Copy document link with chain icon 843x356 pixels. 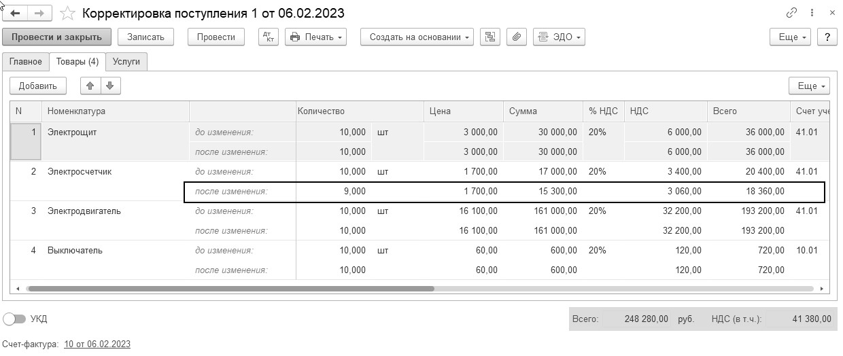tap(791, 13)
